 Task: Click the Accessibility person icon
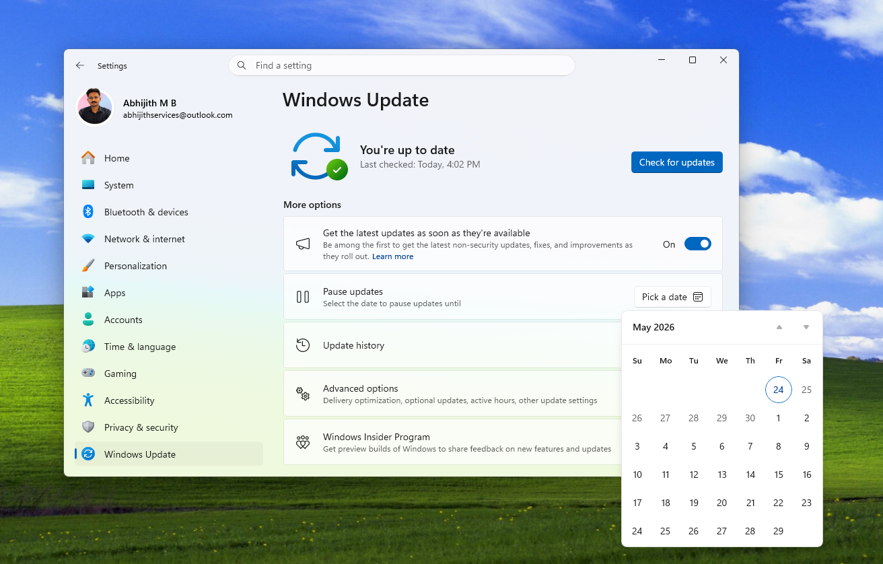point(88,400)
